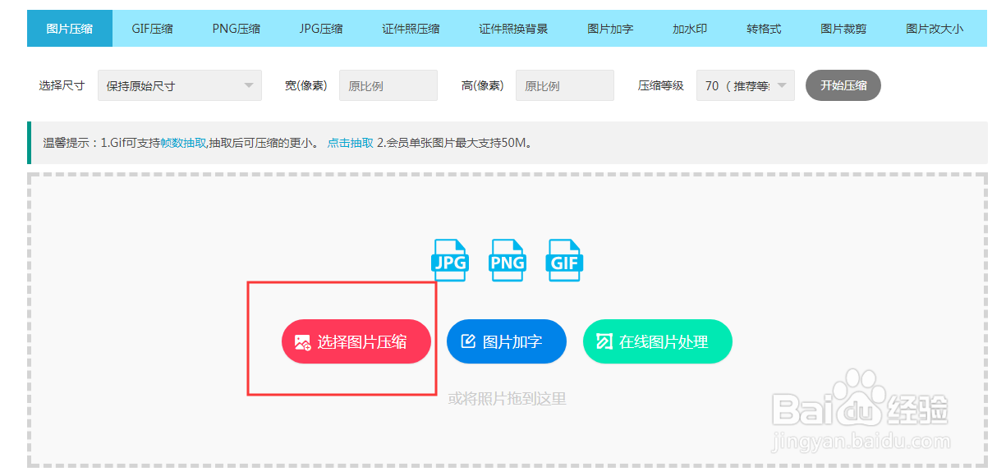1006x476 pixels.
Task: Click the 选择尺寸 label
Action: (x=62, y=85)
